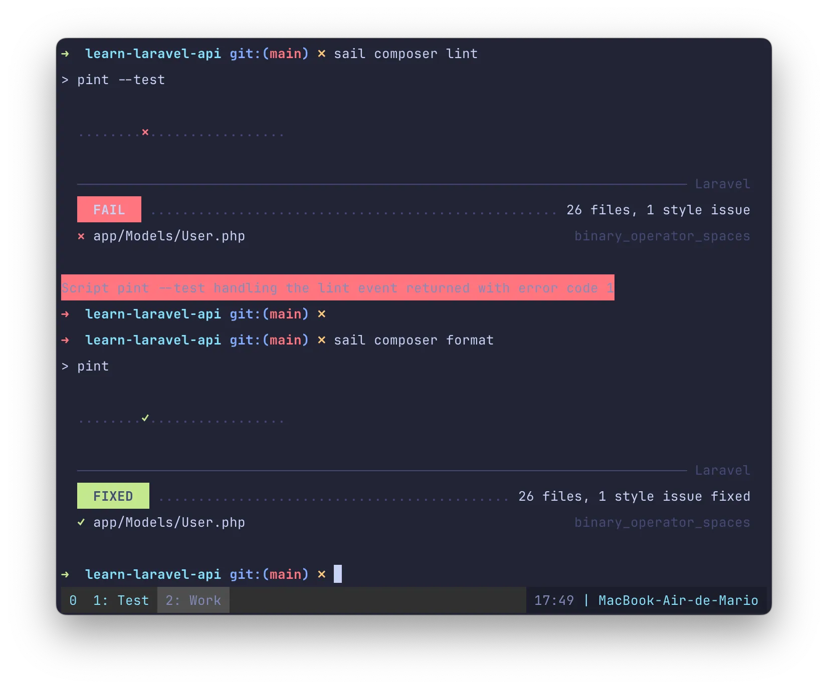Click hostname MacBook-Air-de-Mario in status bar
Image resolution: width=828 pixels, height=689 pixels.
[678, 600]
